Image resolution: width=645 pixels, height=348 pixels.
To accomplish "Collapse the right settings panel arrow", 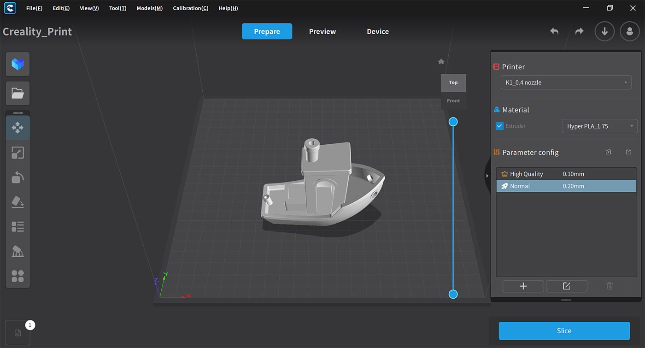I will coord(487,176).
